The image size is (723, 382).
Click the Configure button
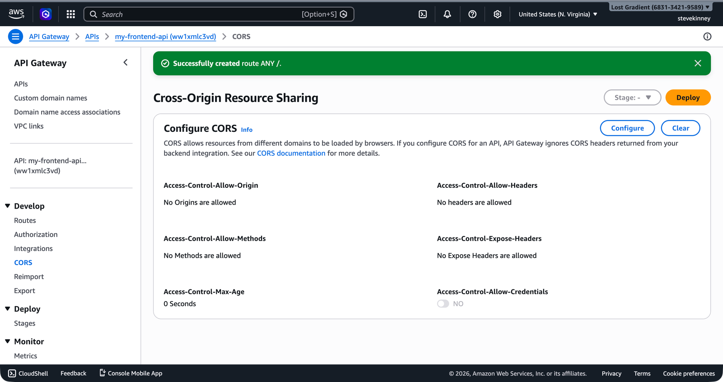tap(627, 128)
